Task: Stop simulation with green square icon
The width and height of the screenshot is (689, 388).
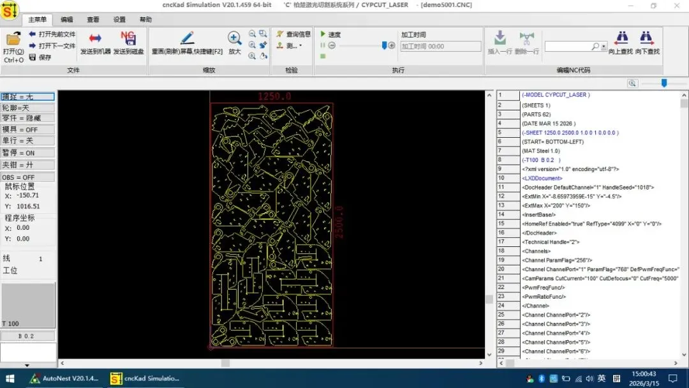Action: (323, 56)
